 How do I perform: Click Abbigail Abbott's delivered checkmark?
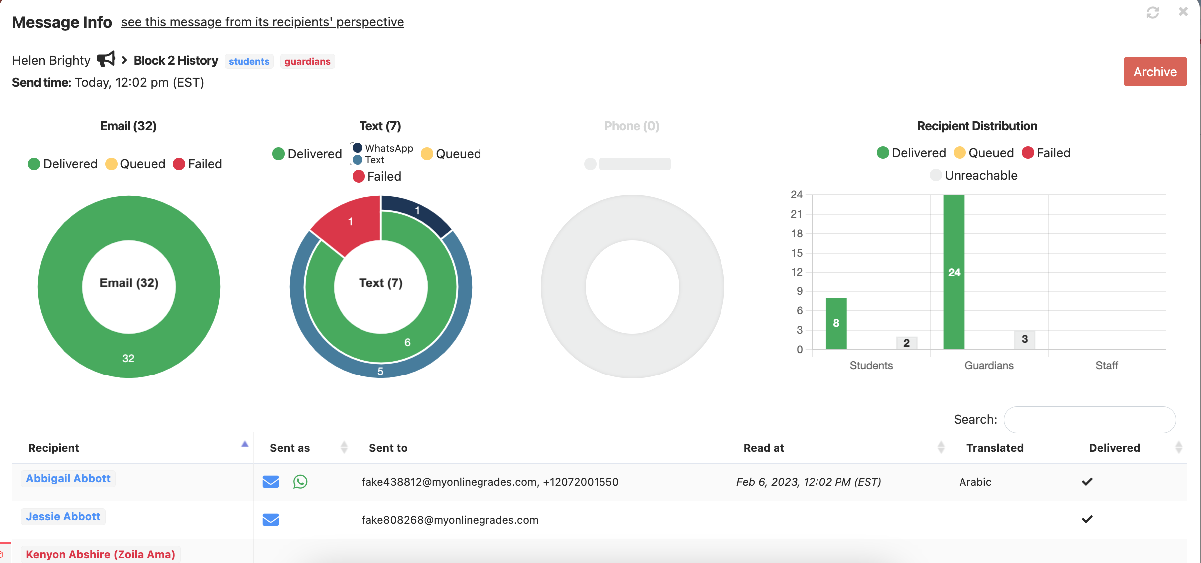point(1087,481)
